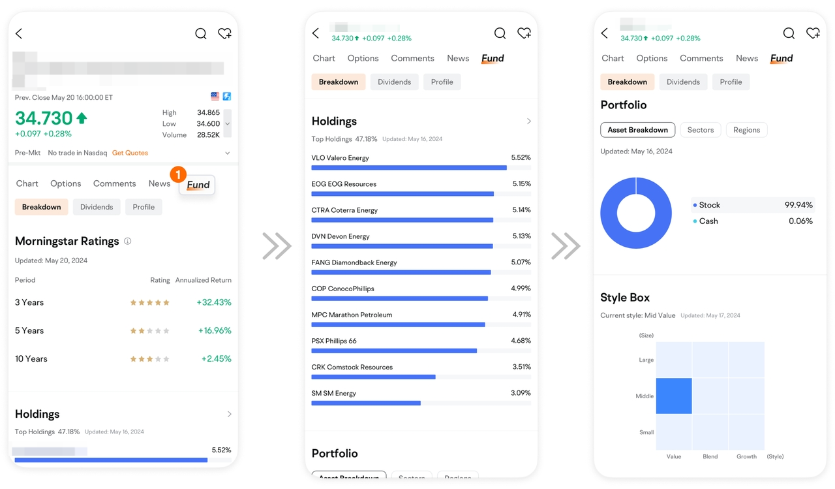
Task: Open the Options tab on the middle screen
Action: click(363, 58)
